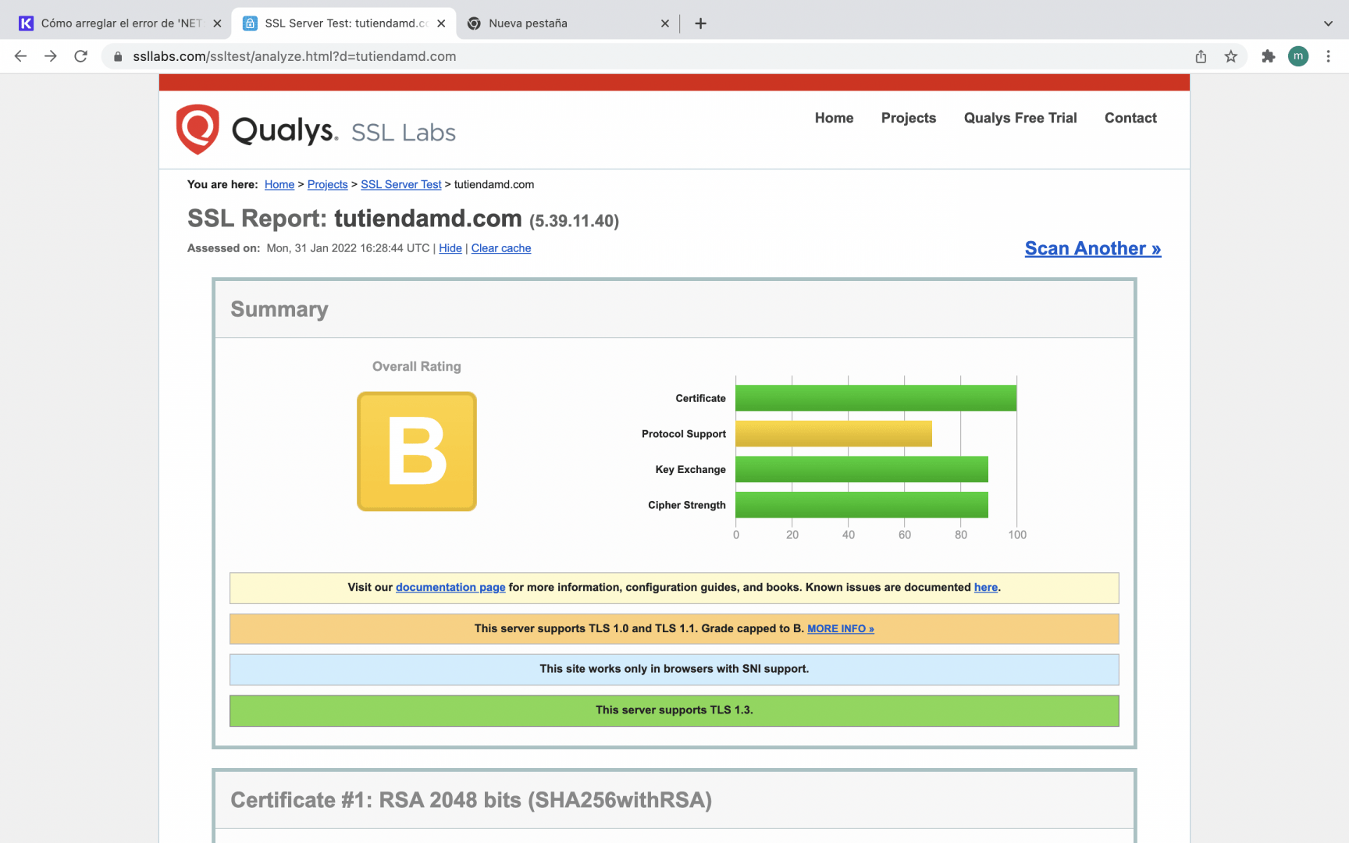The width and height of the screenshot is (1349, 843).
Task: Open the Chrome profile avatar 'm'
Action: coord(1298,56)
